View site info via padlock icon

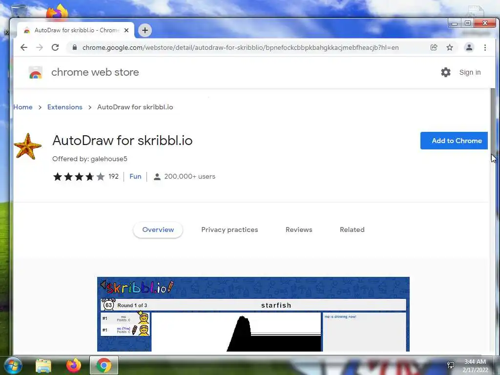[75, 47]
